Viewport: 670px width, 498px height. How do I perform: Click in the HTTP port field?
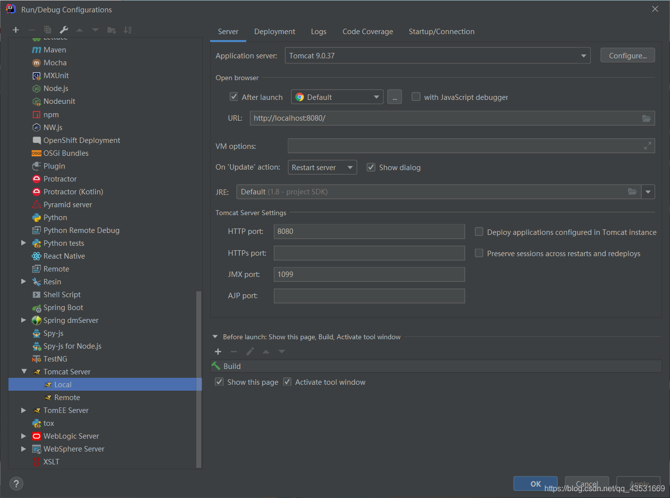point(369,231)
